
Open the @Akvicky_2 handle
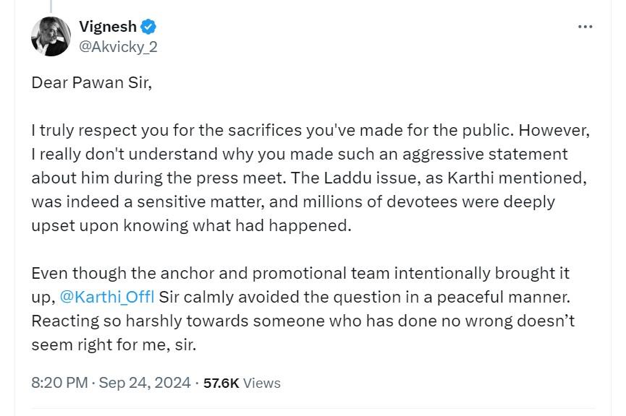118,47
